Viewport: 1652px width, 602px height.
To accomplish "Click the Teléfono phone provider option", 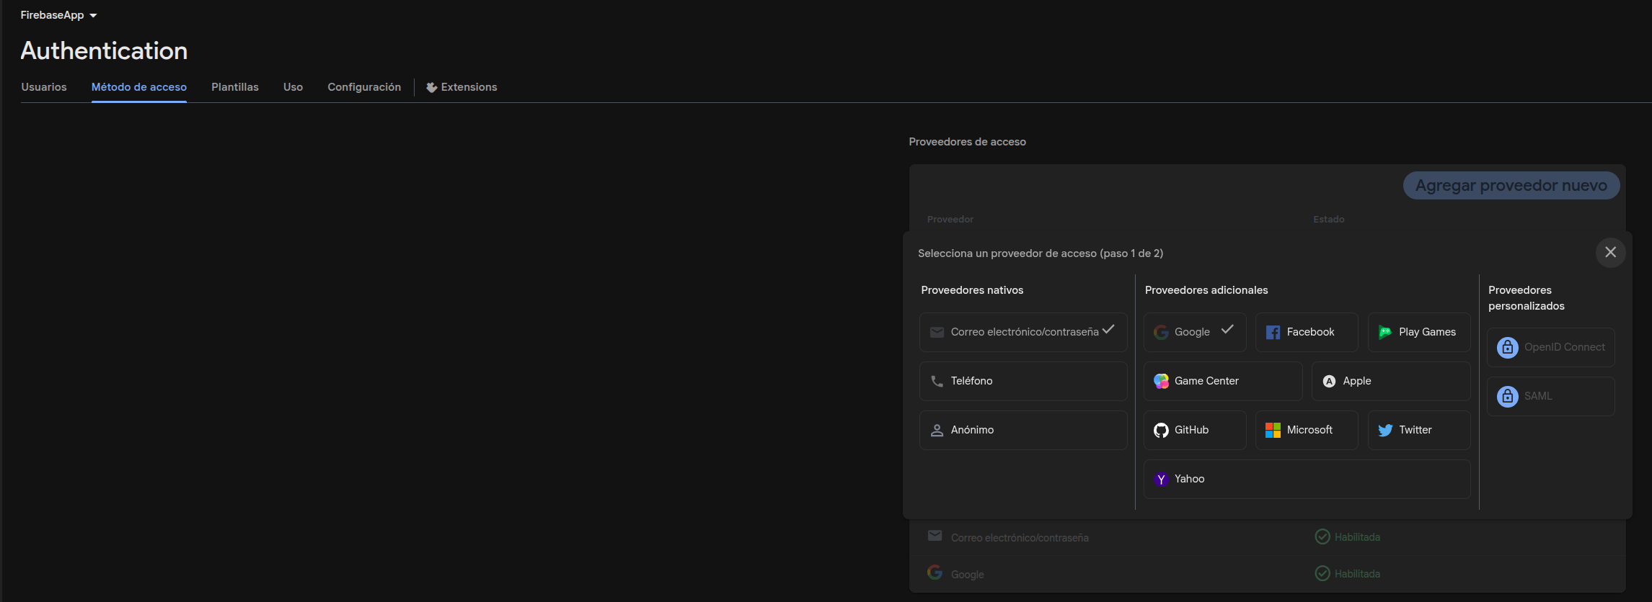I will (1022, 381).
